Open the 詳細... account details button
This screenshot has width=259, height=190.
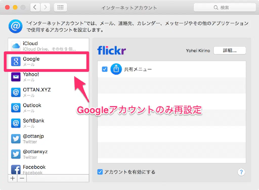point(229,50)
